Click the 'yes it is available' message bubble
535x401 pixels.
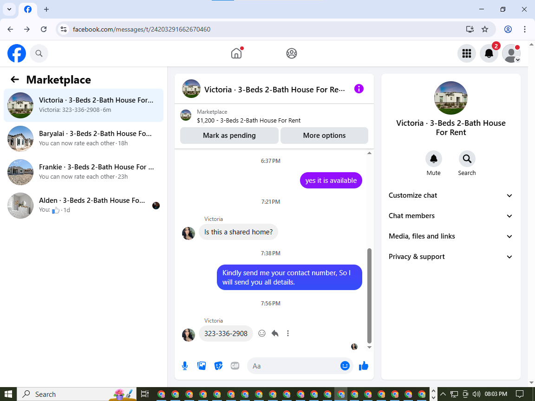(x=331, y=181)
